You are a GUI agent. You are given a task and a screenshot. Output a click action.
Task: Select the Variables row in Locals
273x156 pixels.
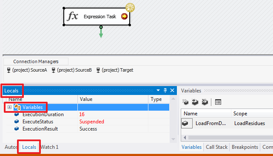[x=88, y=107]
